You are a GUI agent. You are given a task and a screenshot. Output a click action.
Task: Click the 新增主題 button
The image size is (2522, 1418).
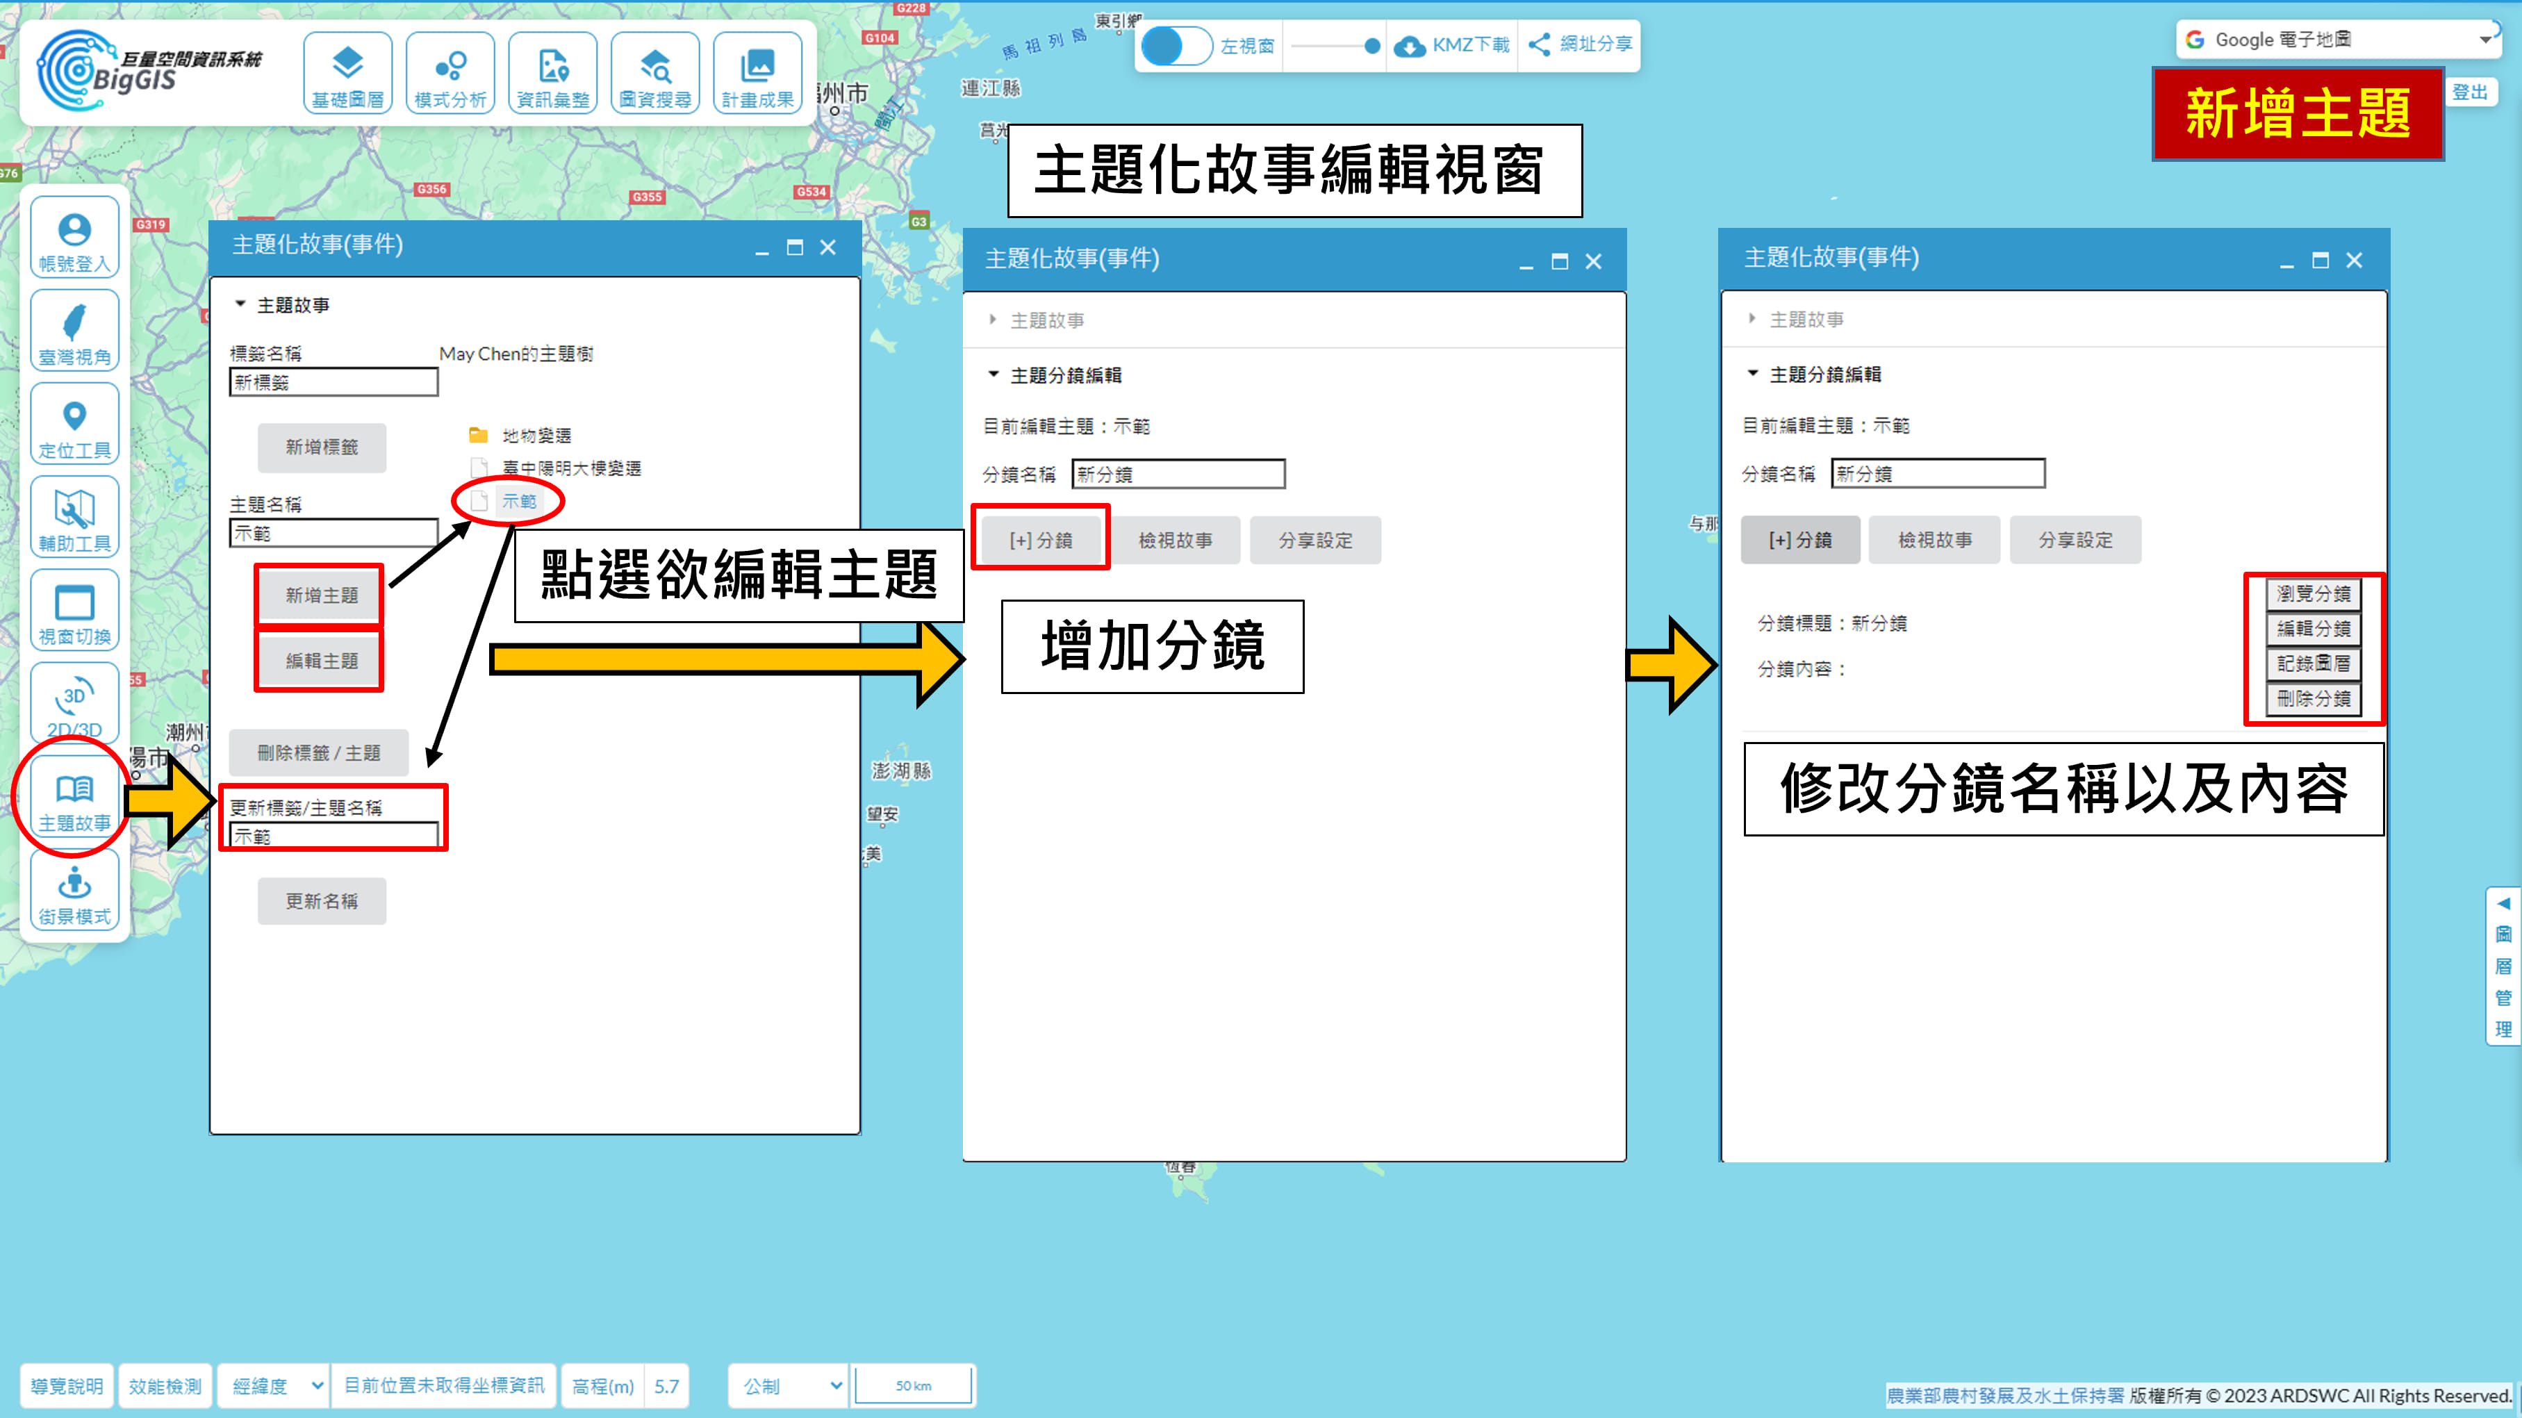pos(321,595)
